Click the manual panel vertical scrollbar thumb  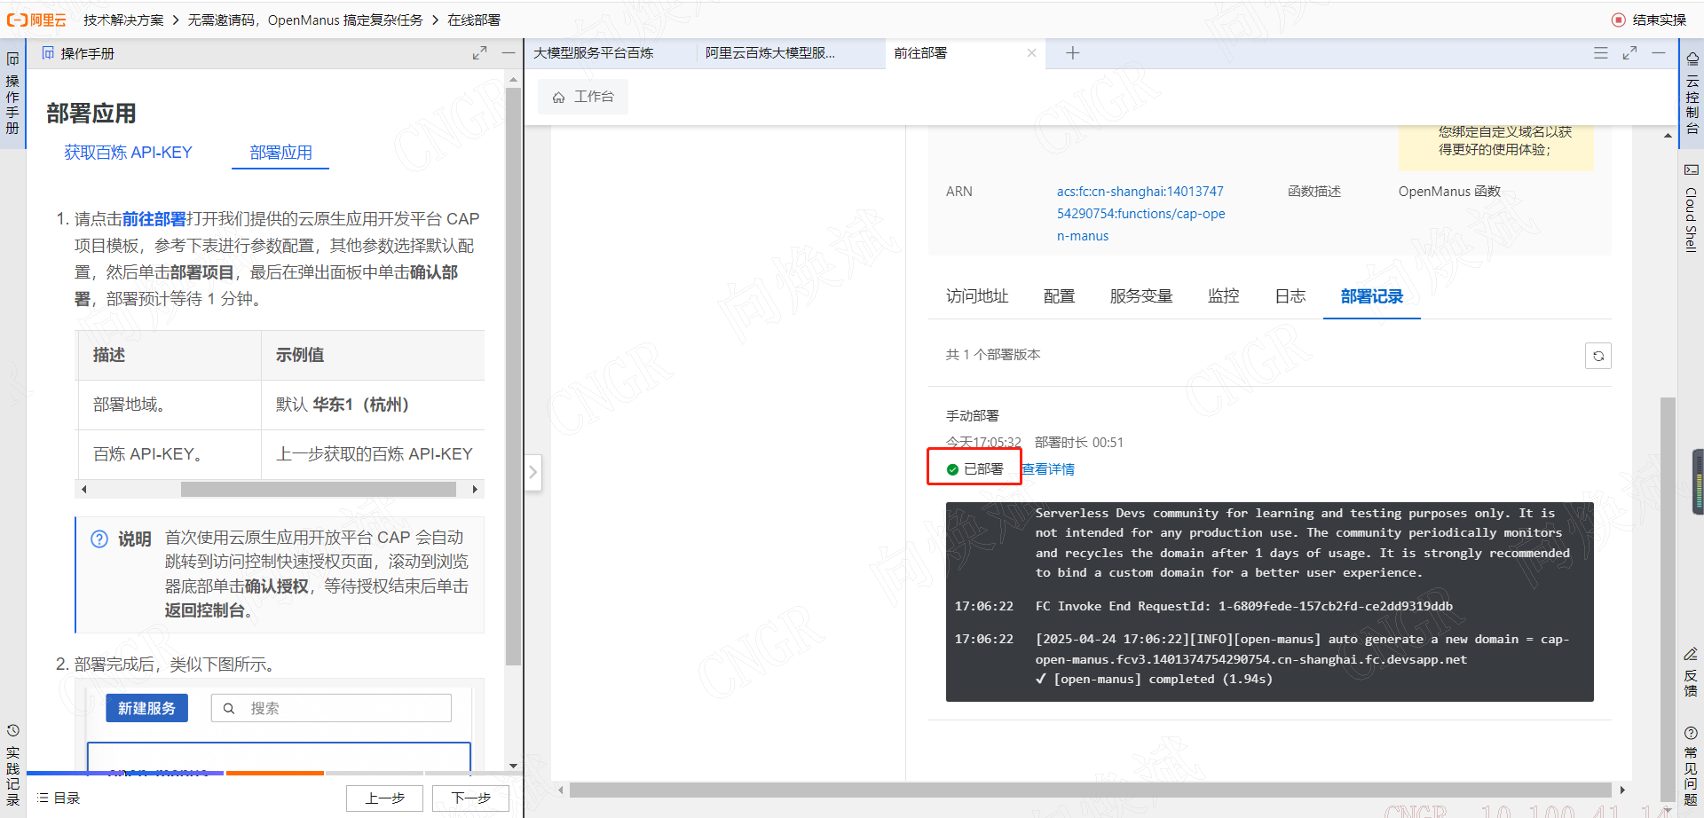click(x=513, y=377)
